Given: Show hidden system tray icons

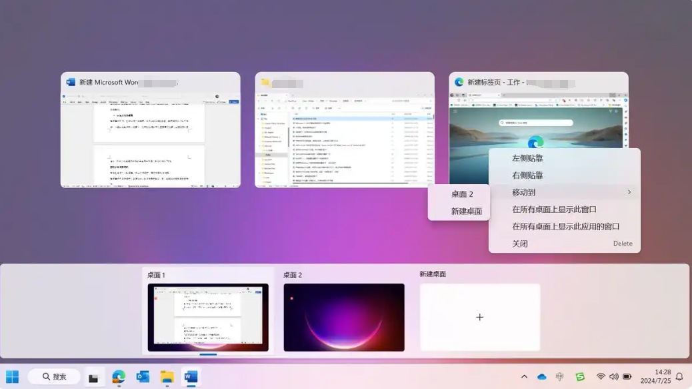Looking at the screenshot, I should point(524,377).
